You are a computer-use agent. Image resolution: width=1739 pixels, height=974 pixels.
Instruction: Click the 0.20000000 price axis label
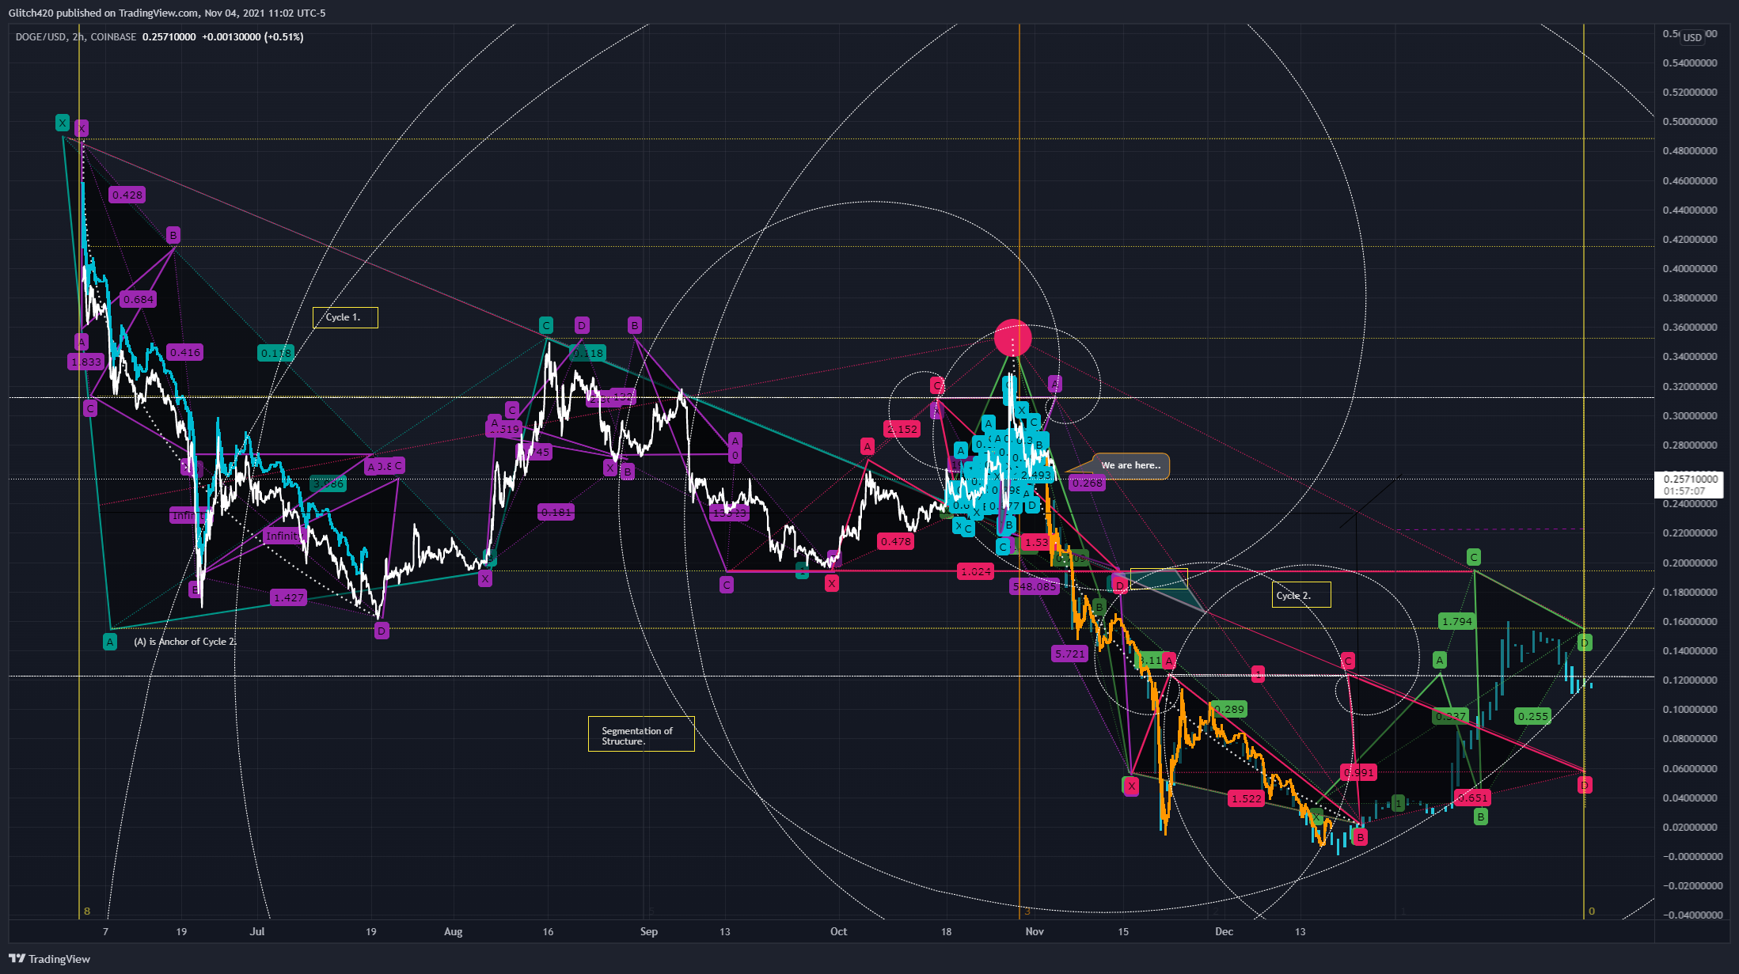[1690, 563]
